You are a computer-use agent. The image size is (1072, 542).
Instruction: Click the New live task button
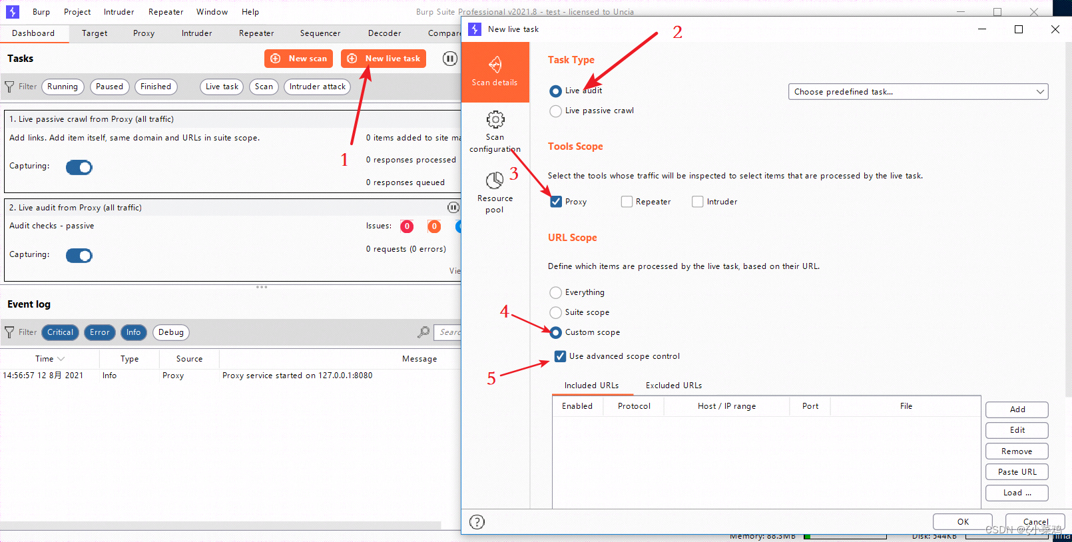(384, 59)
